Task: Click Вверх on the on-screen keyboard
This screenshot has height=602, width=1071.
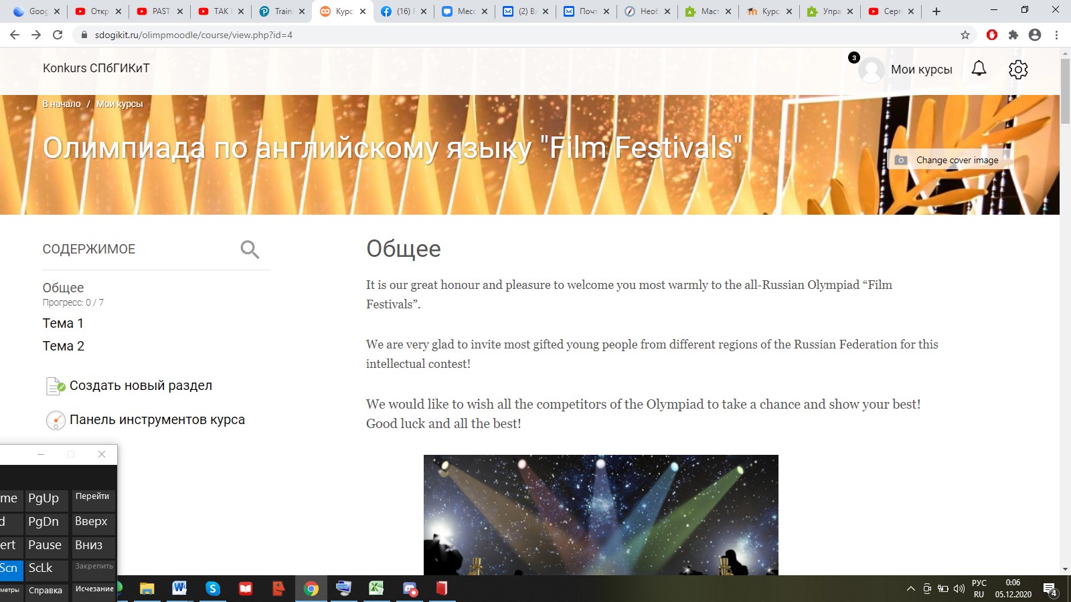Action: [93, 522]
